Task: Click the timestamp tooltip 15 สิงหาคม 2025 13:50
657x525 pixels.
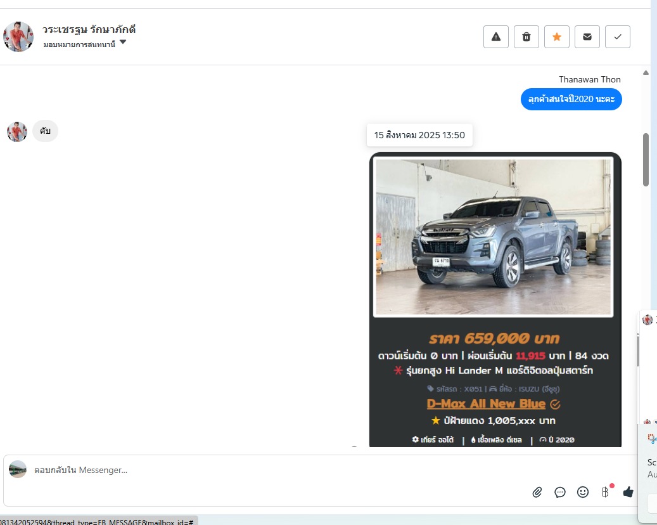Action: [419, 135]
